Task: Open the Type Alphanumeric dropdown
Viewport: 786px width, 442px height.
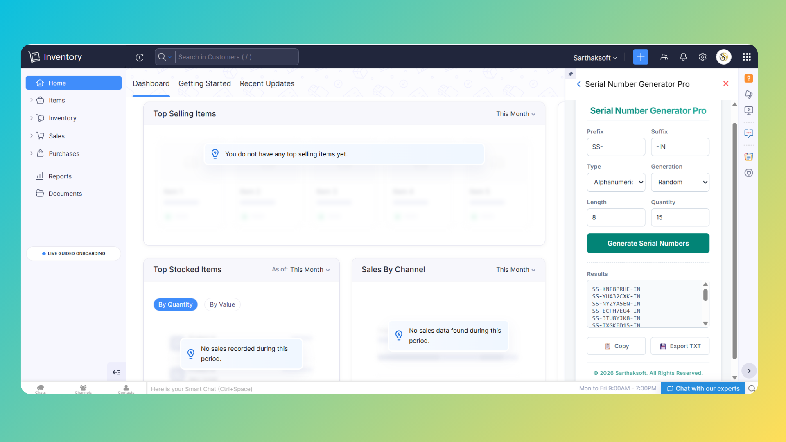Action: pyautogui.click(x=616, y=182)
